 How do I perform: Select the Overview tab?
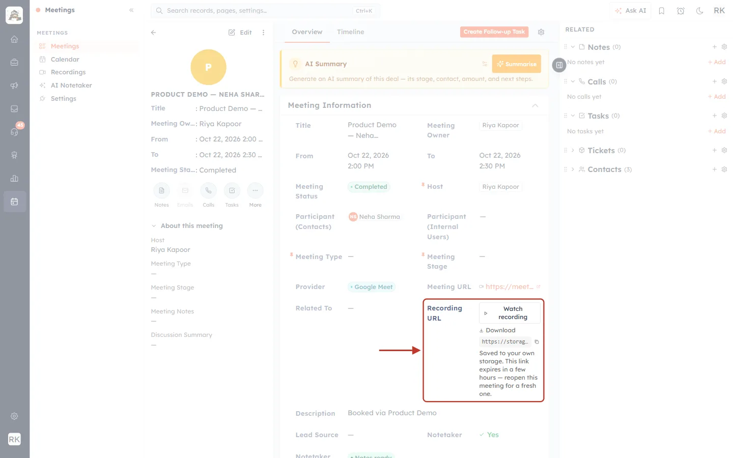tap(307, 32)
